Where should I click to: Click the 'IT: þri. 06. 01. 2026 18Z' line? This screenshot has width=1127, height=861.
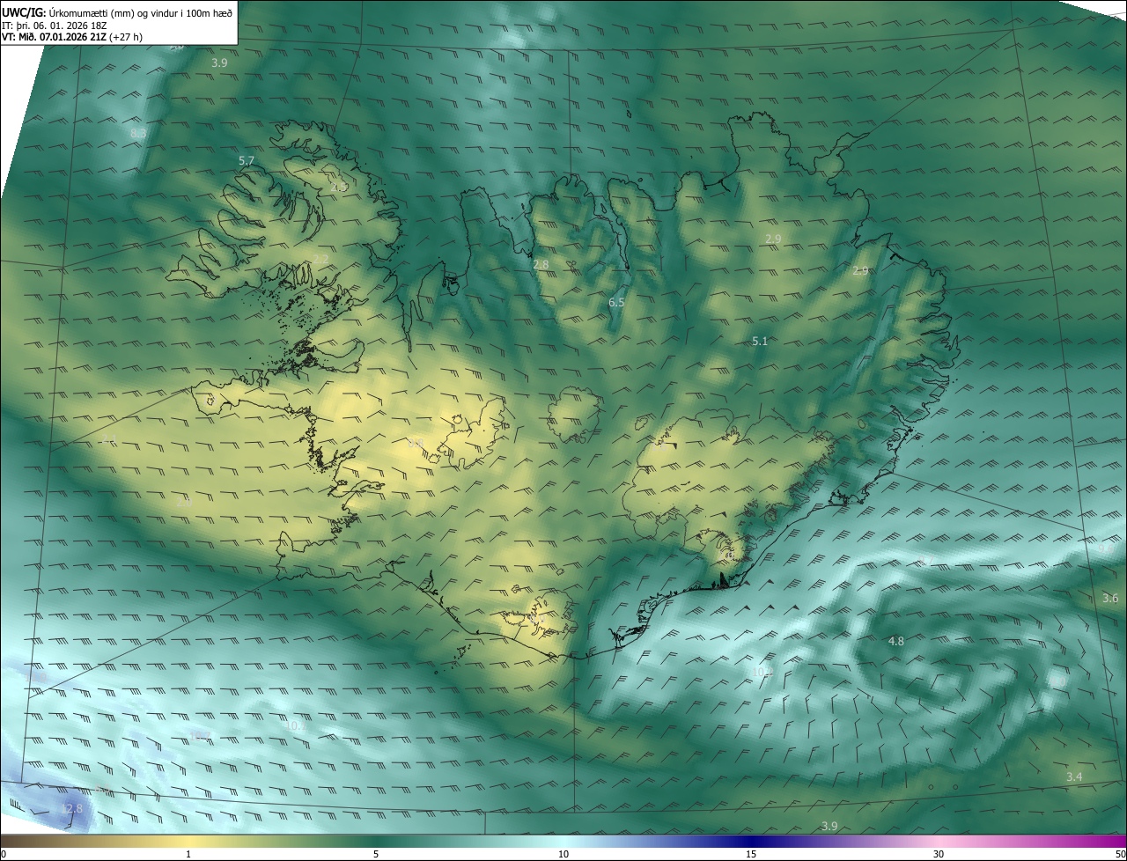click(x=54, y=25)
